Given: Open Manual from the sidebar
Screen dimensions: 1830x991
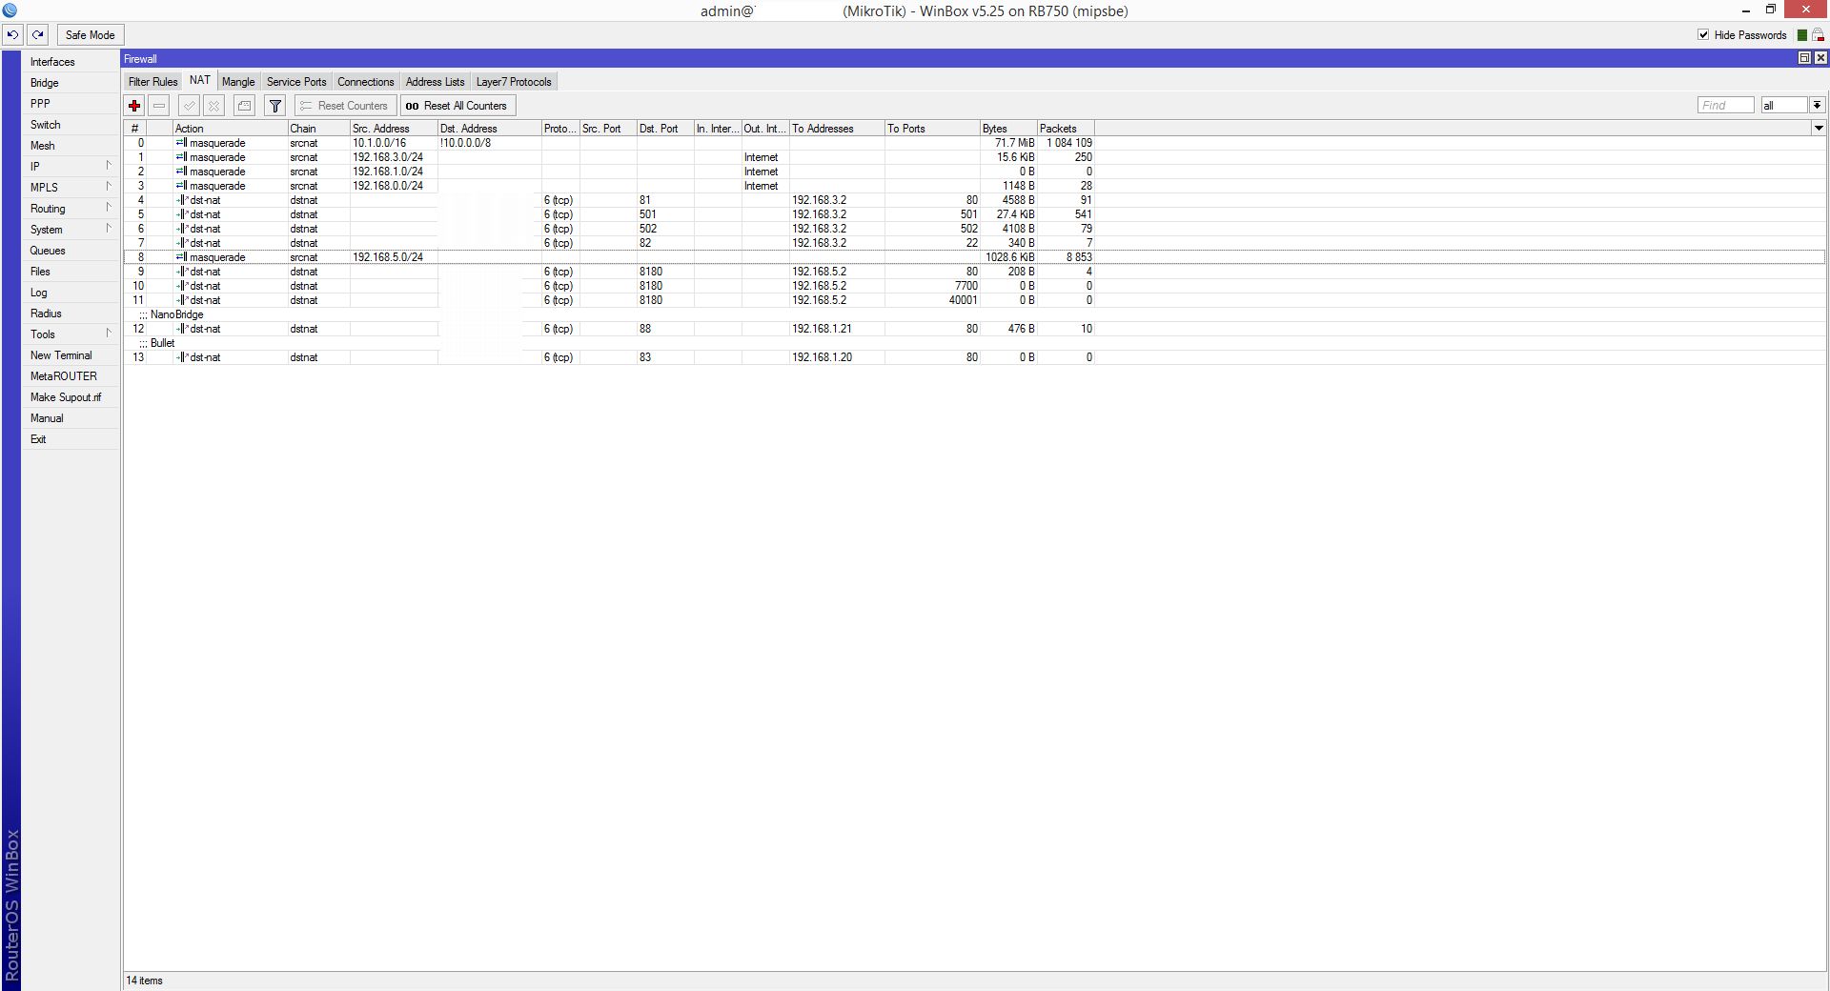Looking at the screenshot, I should [71, 418].
